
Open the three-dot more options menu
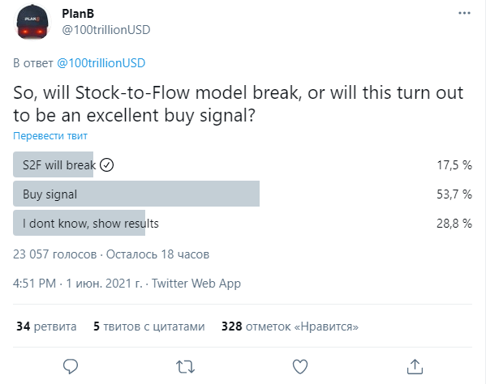pyautogui.click(x=464, y=13)
